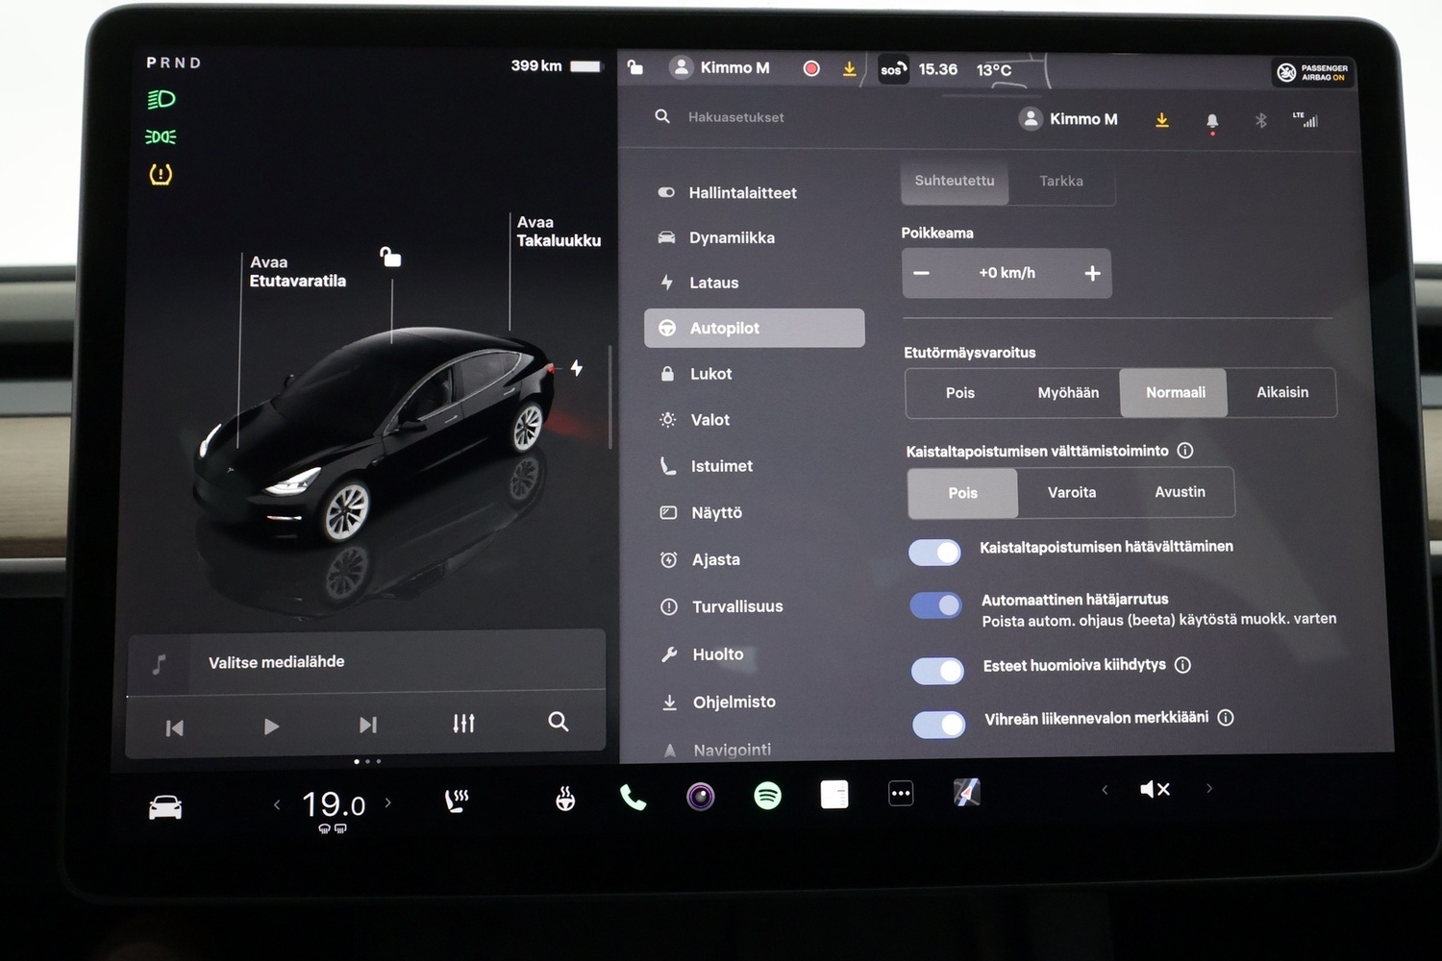Tap the seat heater icon
Screen dimensions: 1442x961
[x=457, y=801]
